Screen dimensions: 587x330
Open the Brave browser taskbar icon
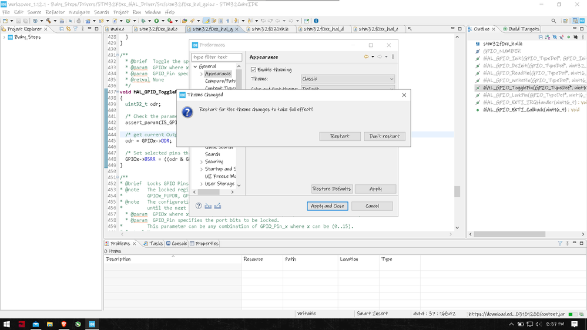(x=63, y=324)
